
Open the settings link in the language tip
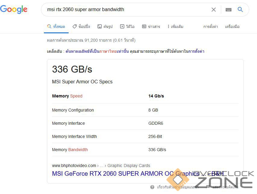click(197, 51)
